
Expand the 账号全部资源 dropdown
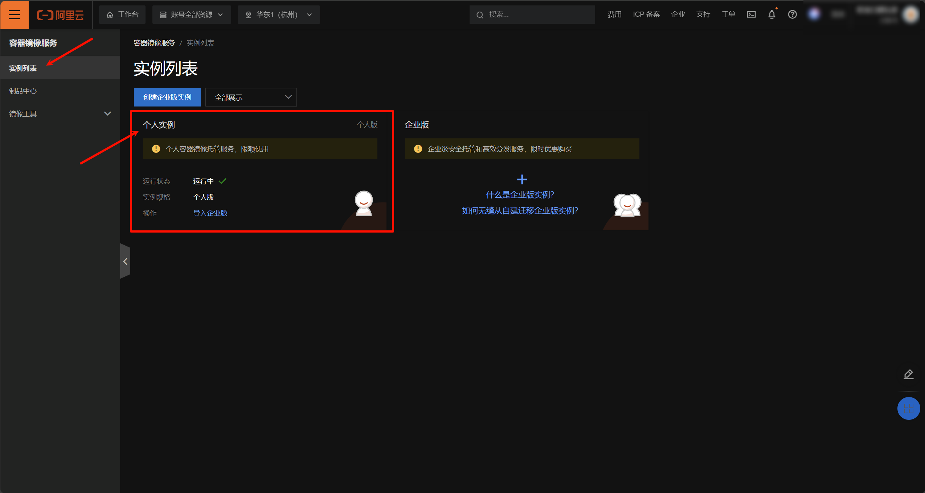[x=192, y=14]
